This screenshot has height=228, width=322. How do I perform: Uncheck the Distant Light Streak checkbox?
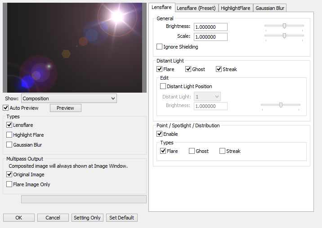coord(219,69)
